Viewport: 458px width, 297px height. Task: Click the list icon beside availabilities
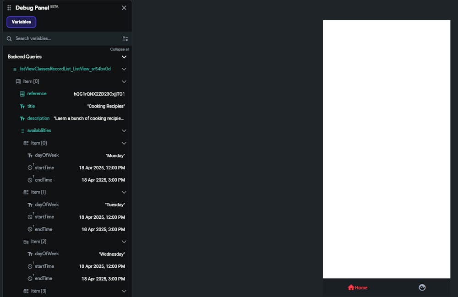(x=22, y=131)
